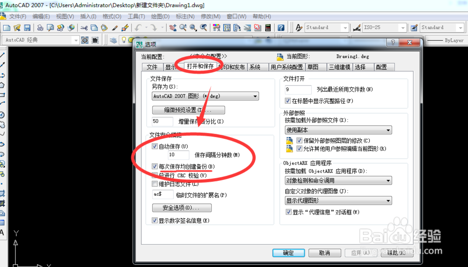Screen dimensions: 468x267
Task: Click the Redo arrow icon
Action: [x=154, y=28]
